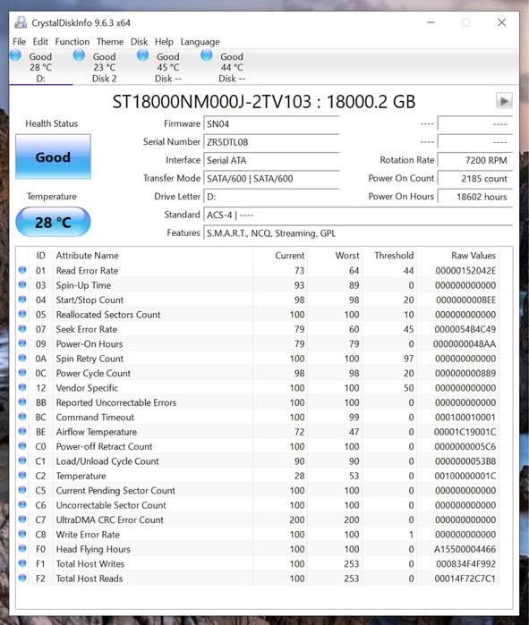Image resolution: width=529 pixels, height=625 pixels.
Task: Open the Disk menu
Action: tap(139, 41)
